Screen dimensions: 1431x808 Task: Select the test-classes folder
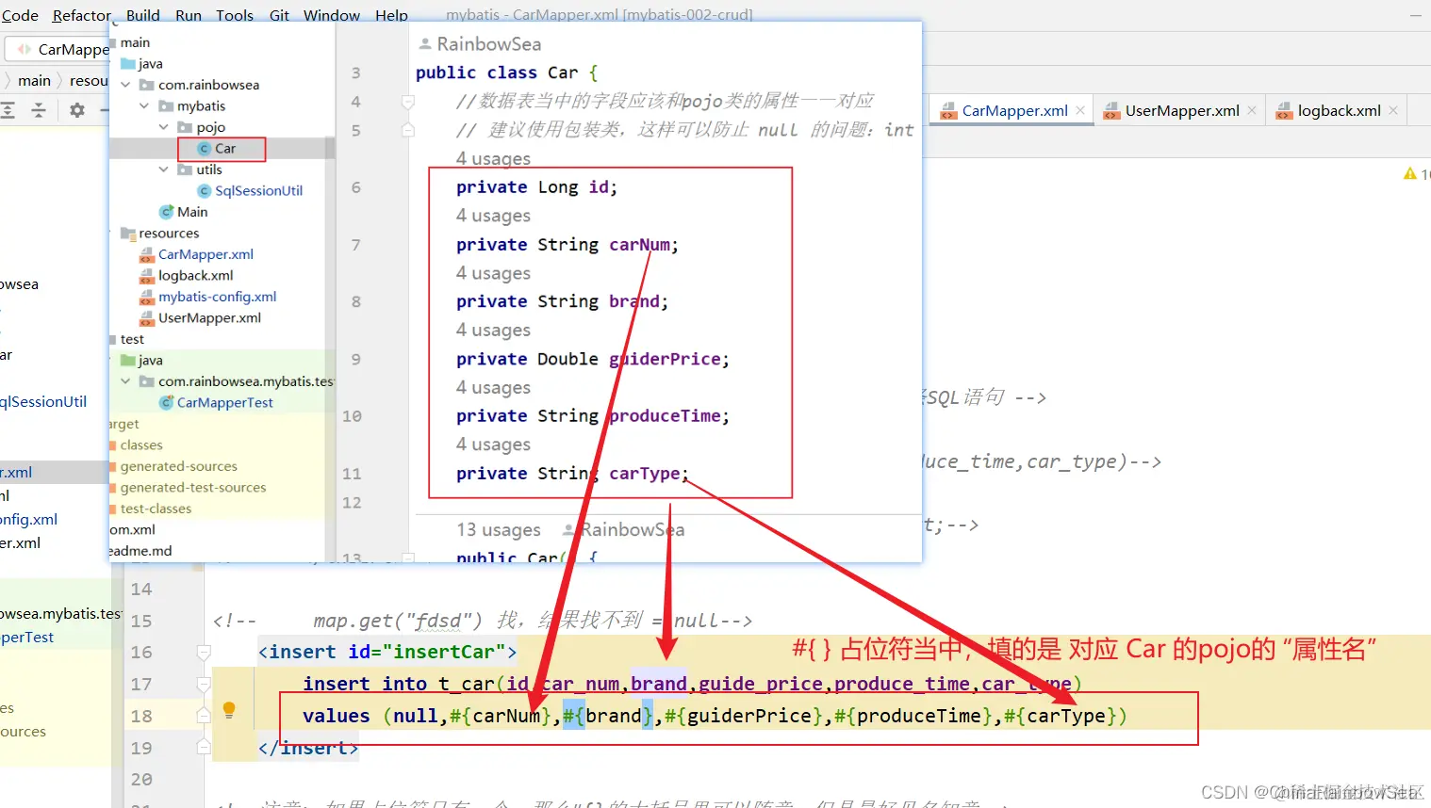[x=156, y=509]
